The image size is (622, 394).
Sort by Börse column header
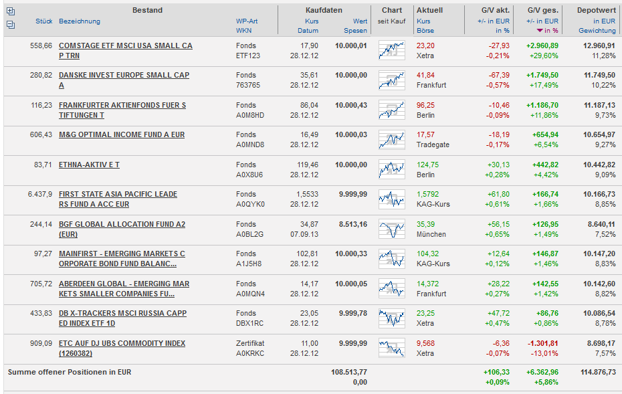point(425,31)
